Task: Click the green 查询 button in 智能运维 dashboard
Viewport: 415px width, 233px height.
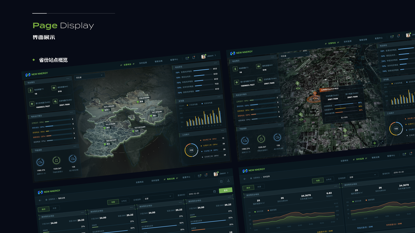Action: [x=226, y=190]
